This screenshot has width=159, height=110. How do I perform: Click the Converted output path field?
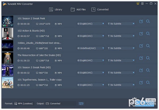pos(61,104)
